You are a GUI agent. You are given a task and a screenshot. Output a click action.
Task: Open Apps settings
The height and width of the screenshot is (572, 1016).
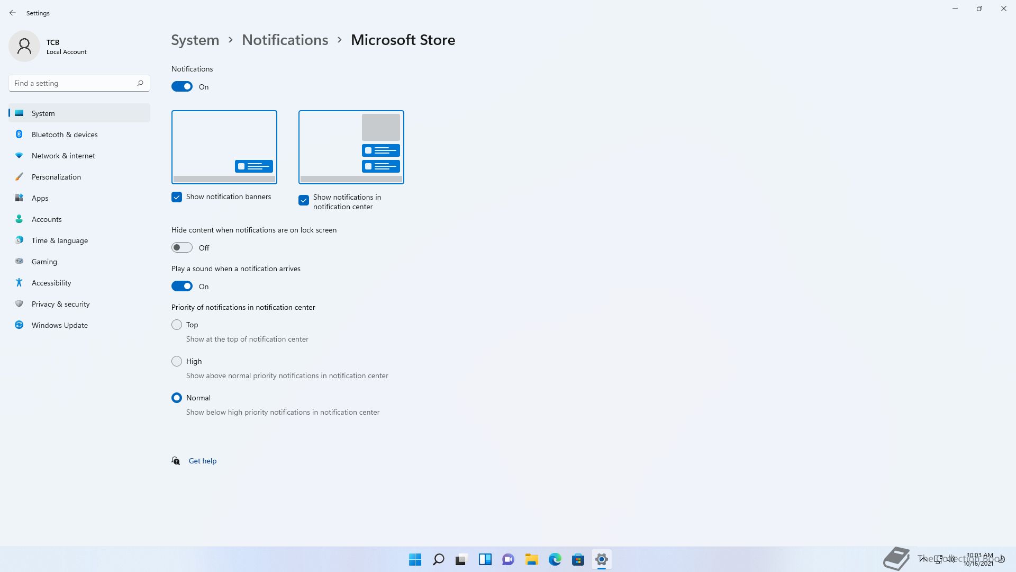tap(79, 198)
